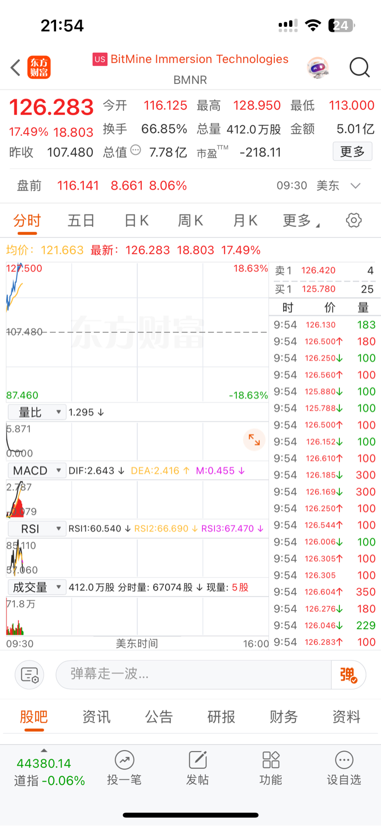Image resolution: width=381 pixels, height=826 pixels.
Task: Tap the 换手 66.85% value
Action: tap(164, 129)
